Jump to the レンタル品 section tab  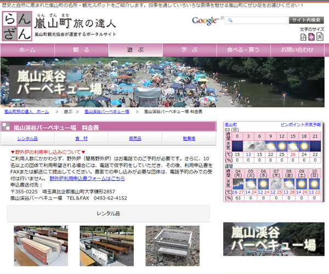pos(27,139)
